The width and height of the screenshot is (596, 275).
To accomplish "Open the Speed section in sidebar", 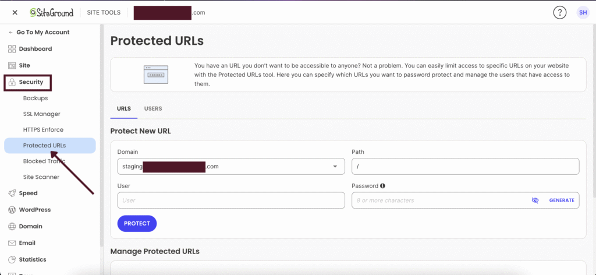I will point(28,193).
